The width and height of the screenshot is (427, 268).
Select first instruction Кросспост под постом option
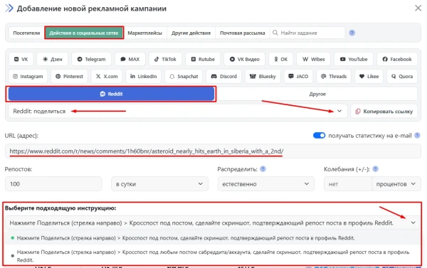(x=213, y=238)
